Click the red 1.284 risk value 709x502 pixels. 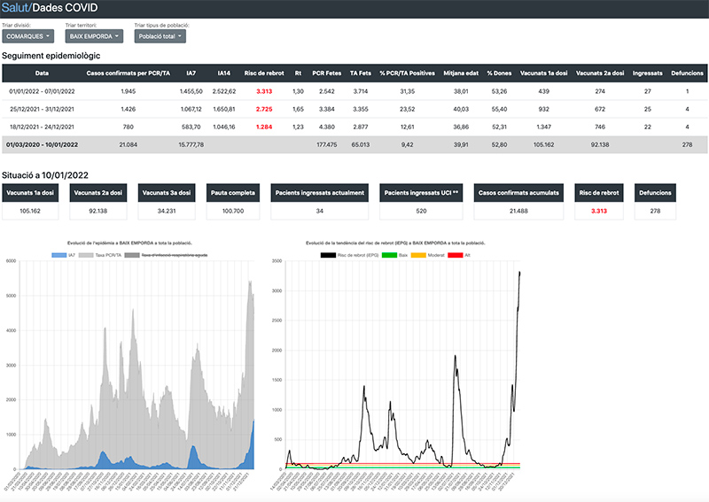264,127
